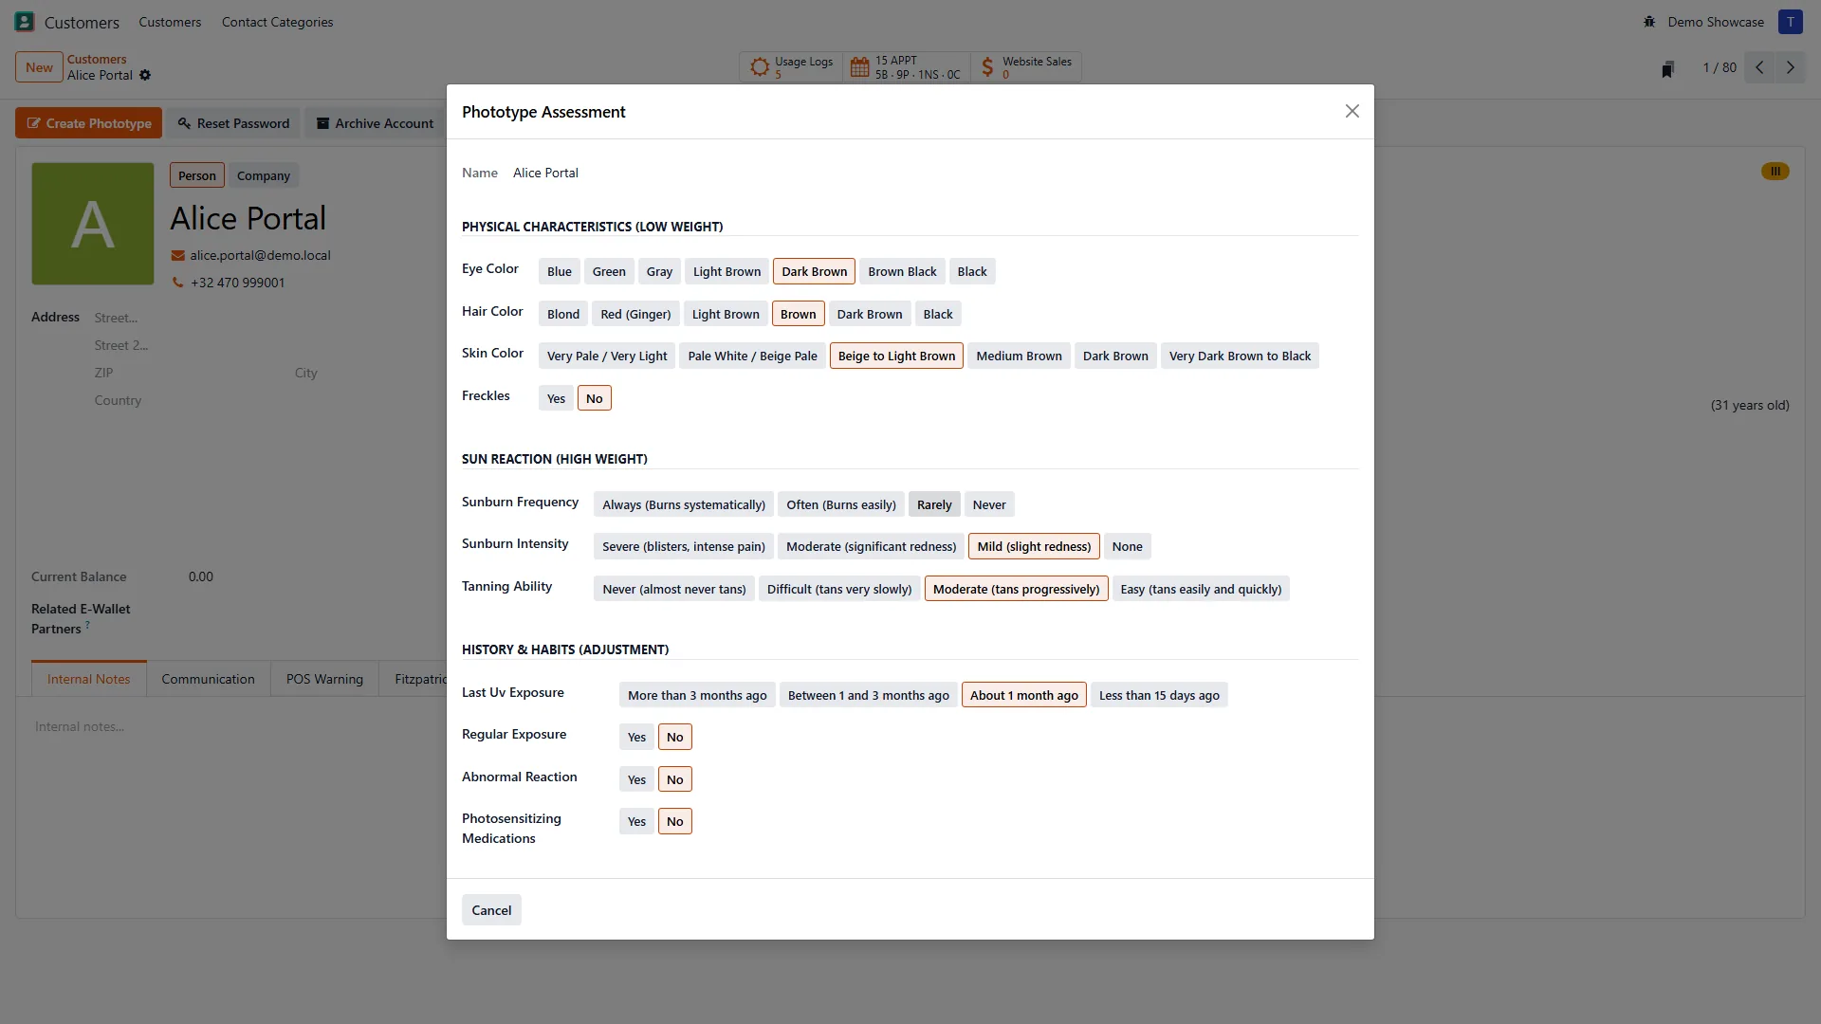Select Green eye color
Screen dimensions: 1821x1024
tap(609, 272)
